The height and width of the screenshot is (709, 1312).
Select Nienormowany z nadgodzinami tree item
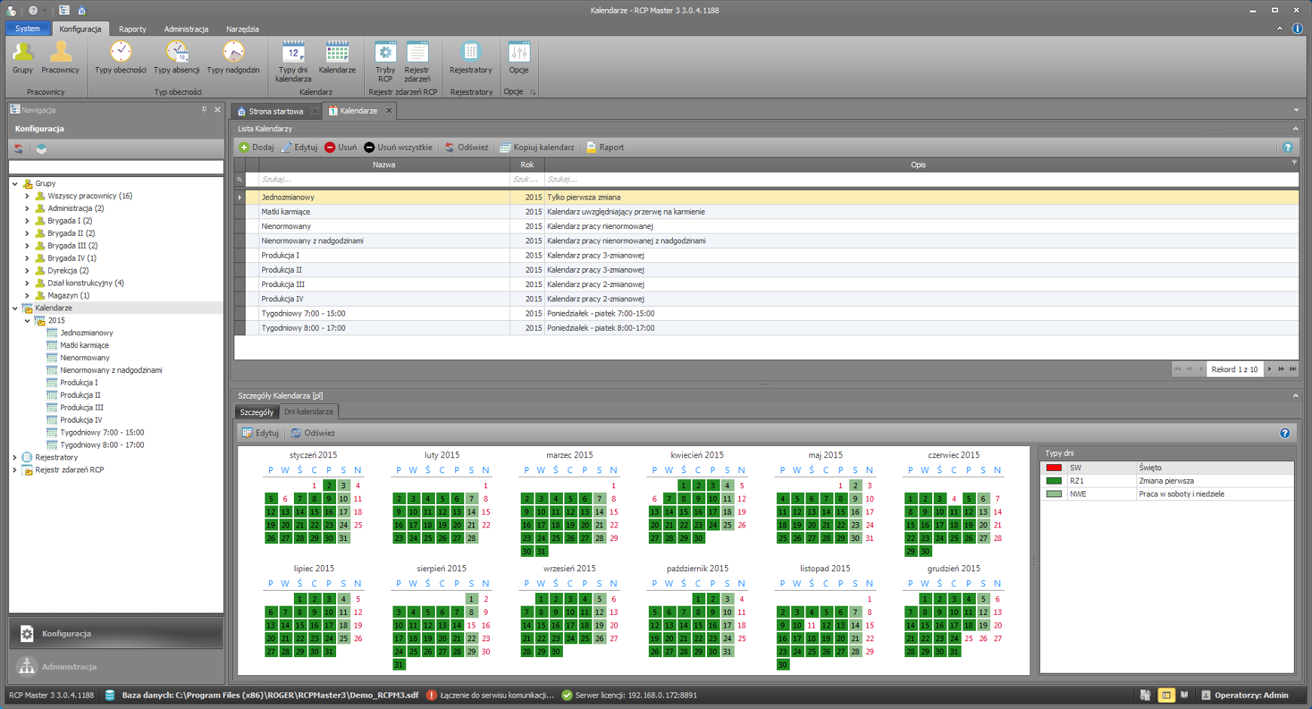tap(111, 371)
